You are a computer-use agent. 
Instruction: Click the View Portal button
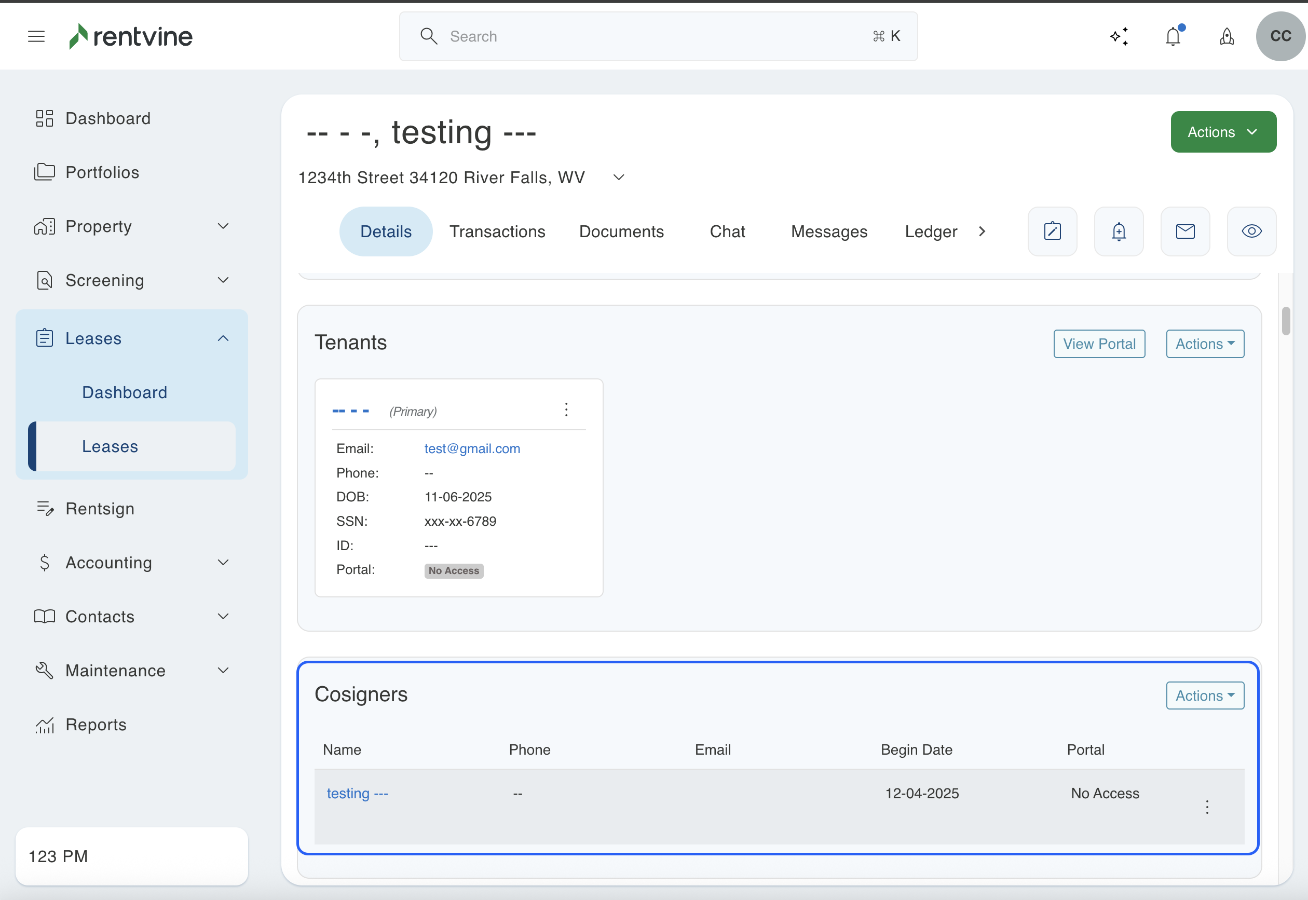pos(1099,344)
